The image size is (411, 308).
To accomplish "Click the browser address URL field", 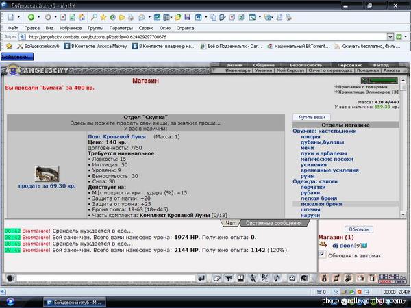I will pyautogui.click(x=207, y=37).
